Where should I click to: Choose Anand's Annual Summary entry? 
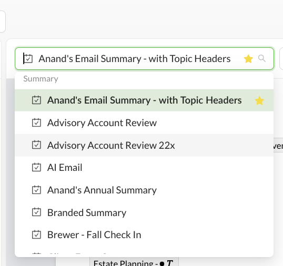click(x=144, y=190)
